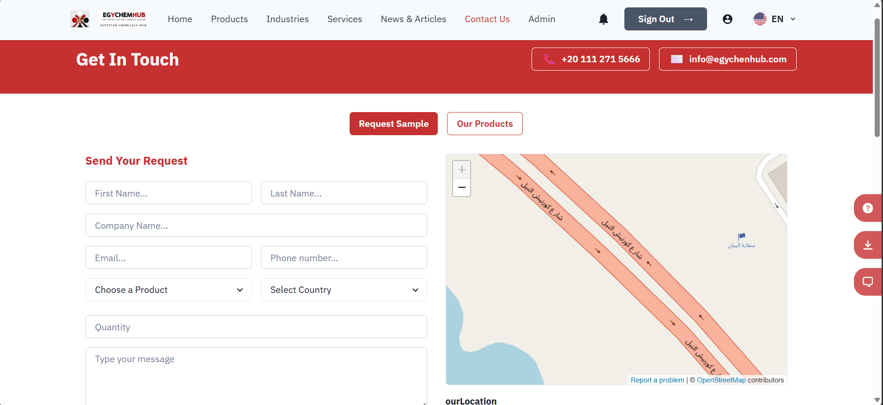Click the Request Sample button

pos(393,124)
